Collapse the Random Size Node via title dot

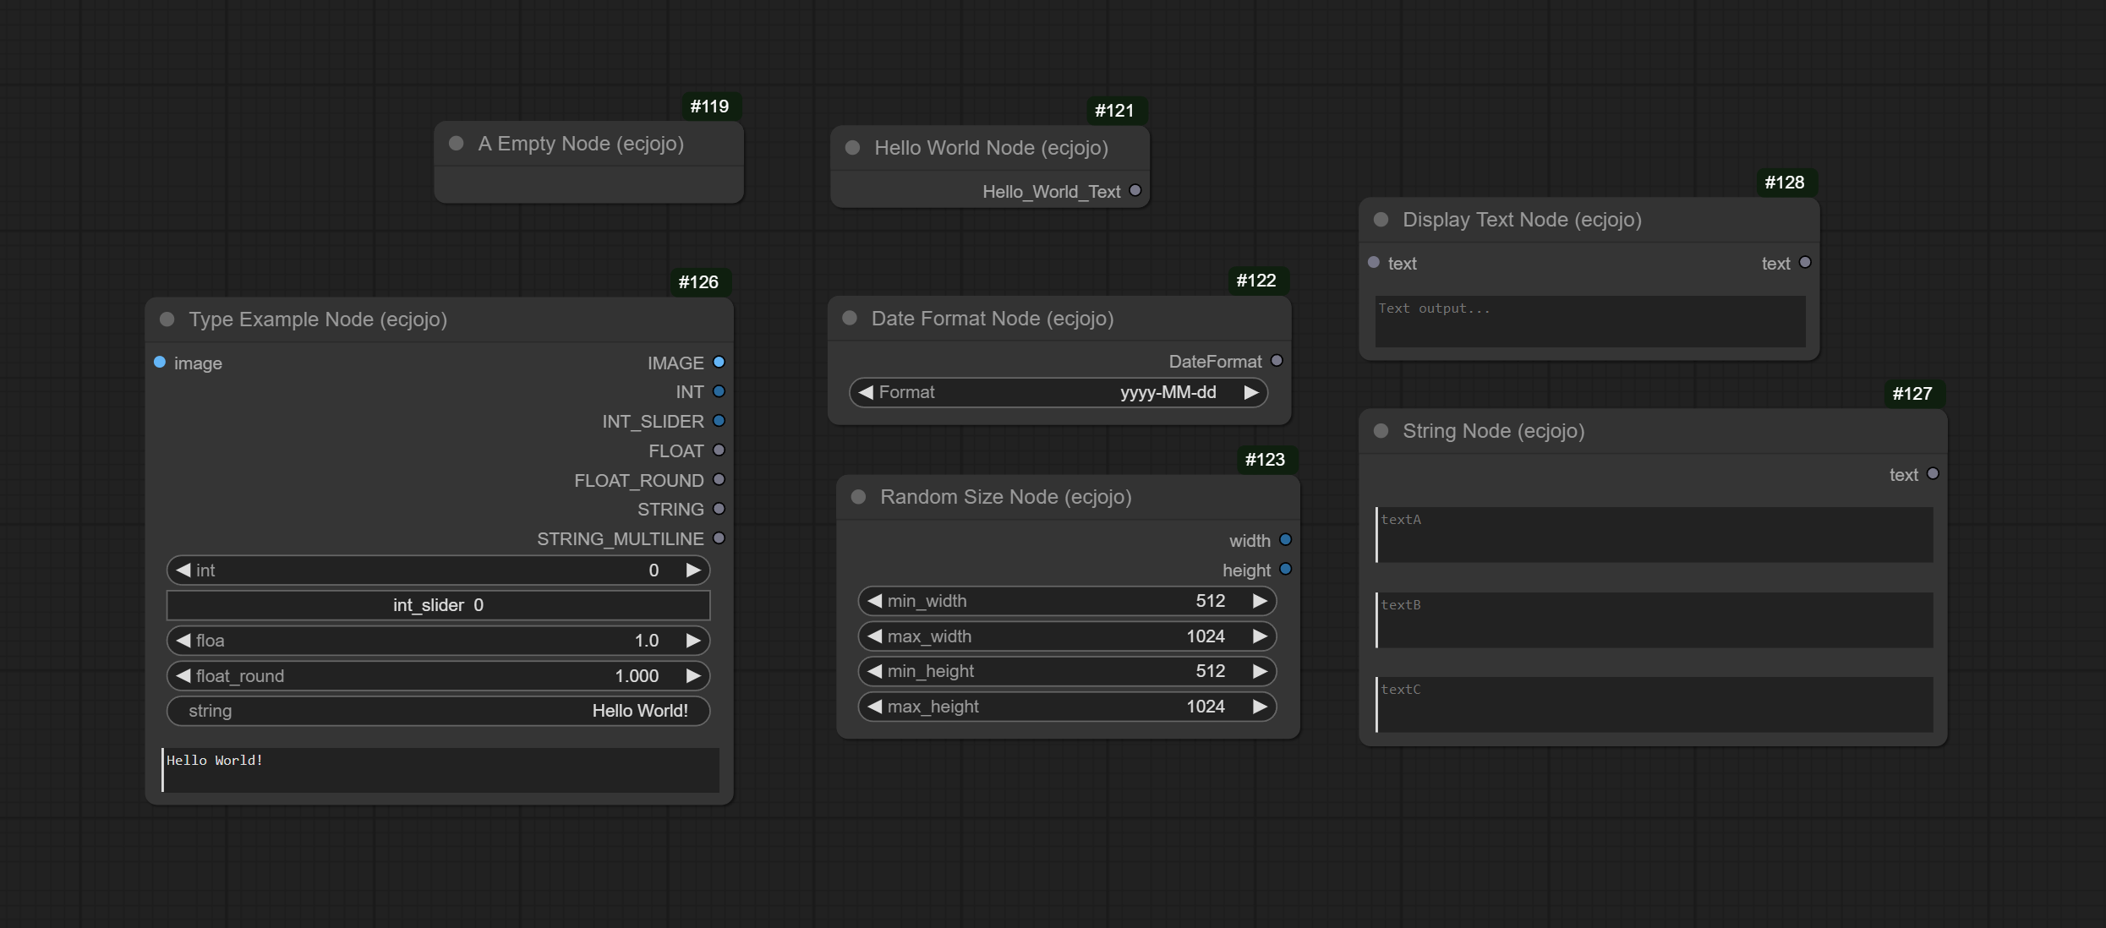(x=859, y=497)
